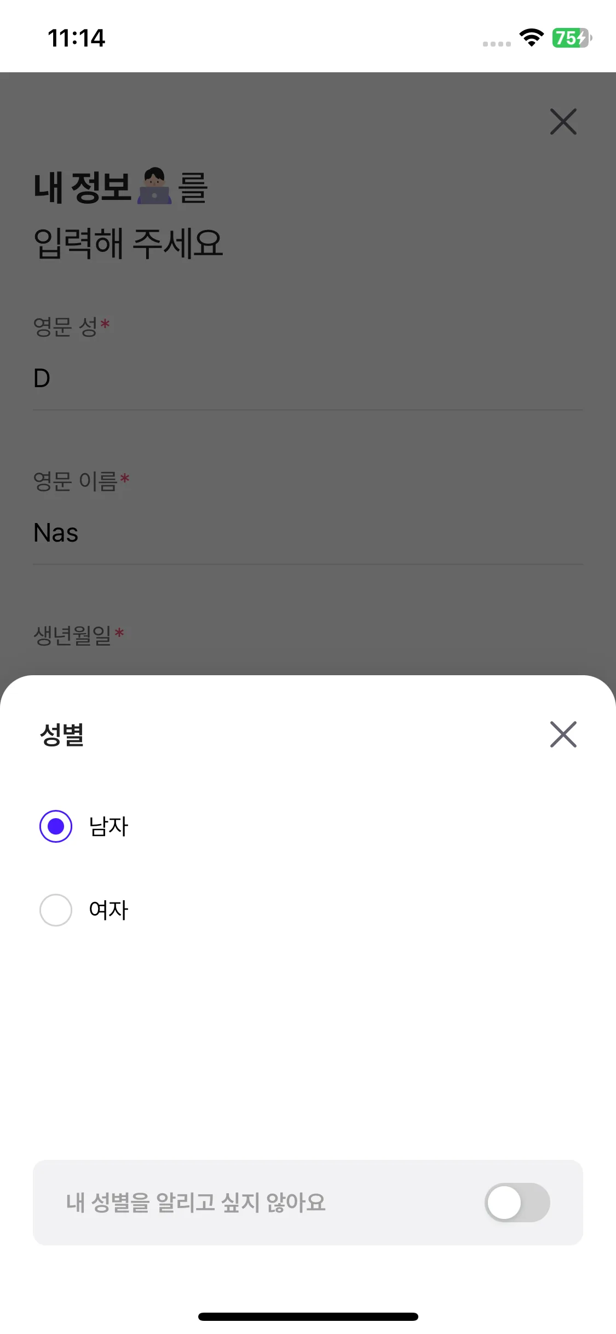Tap the 생년월일 field label
616x1334 pixels.
tap(73, 635)
